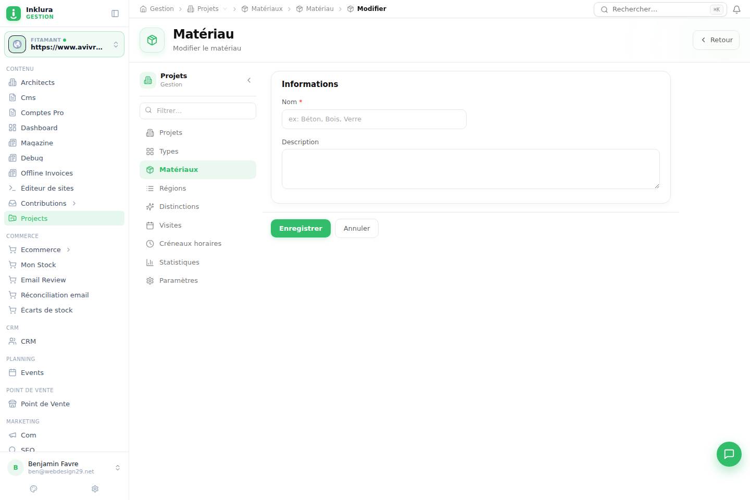Open the Projets breadcrumb dropdown chevron
This screenshot has width=750, height=500.
(x=225, y=9)
